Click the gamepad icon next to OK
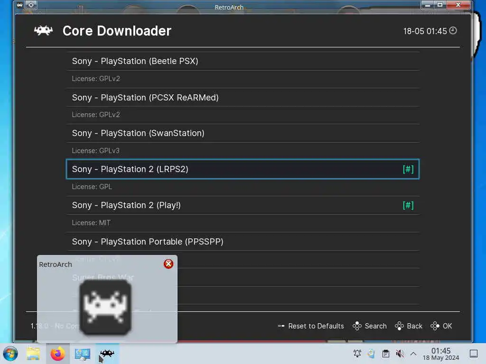The image size is (486, 364). [435, 326]
